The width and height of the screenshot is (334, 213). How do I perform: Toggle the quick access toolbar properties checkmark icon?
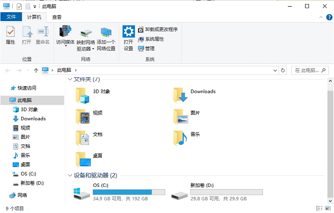coord(19,7)
